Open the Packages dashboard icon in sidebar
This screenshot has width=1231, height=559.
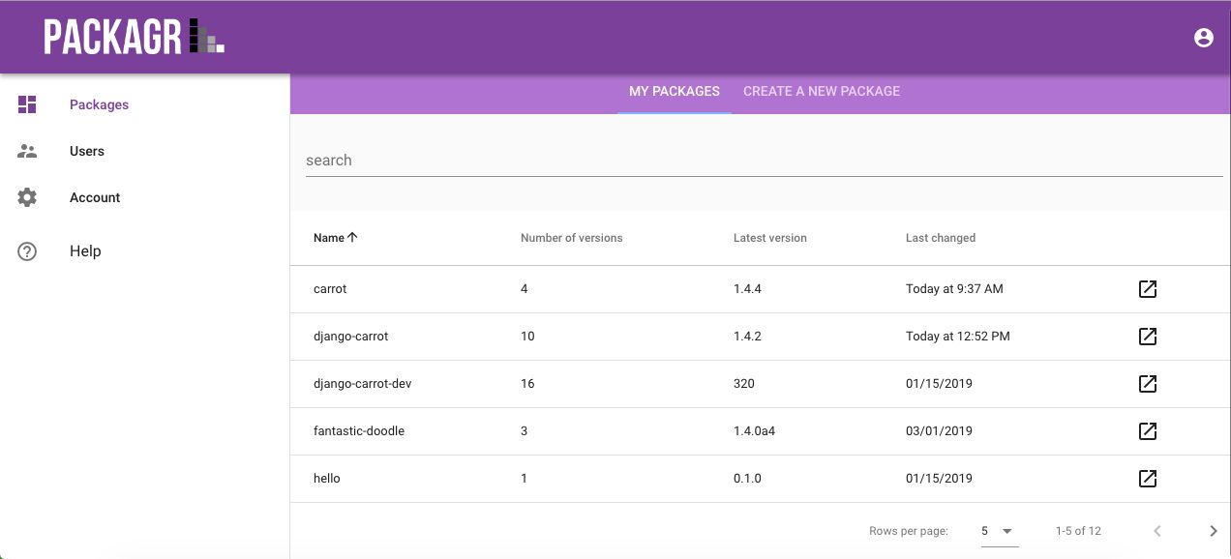(x=27, y=103)
